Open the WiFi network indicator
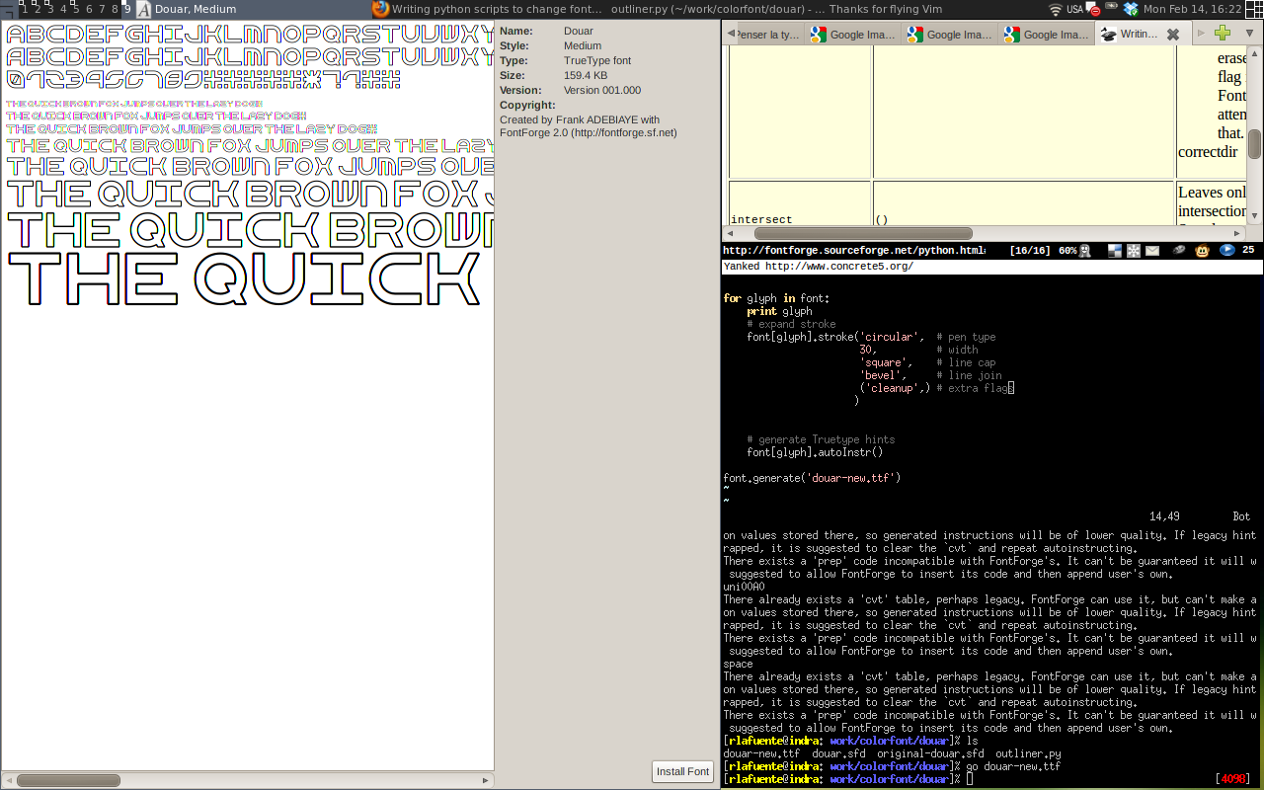Screen dimensions: 1264x790 [1055, 9]
